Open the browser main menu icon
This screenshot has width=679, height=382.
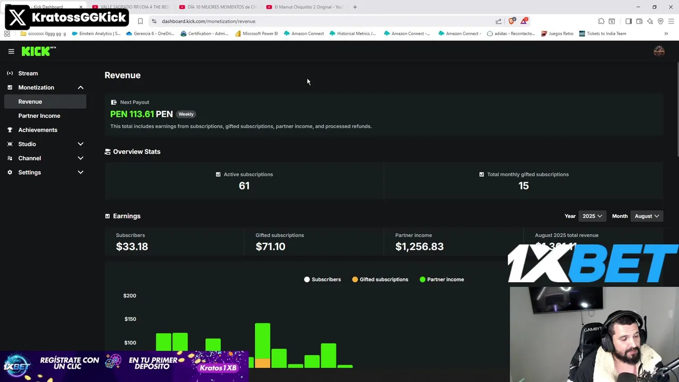pos(671,21)
